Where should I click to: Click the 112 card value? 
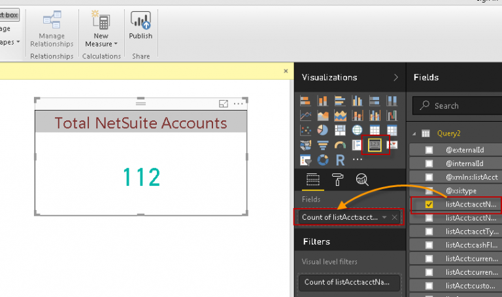point(141,177)
